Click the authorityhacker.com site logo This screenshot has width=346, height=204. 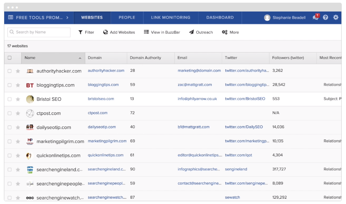[x=30, y=71]
